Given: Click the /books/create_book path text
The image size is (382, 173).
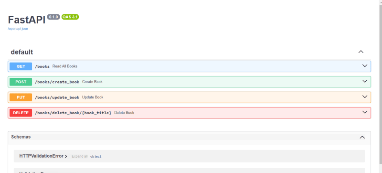Looking at the screenshot, I should [57, 82].
